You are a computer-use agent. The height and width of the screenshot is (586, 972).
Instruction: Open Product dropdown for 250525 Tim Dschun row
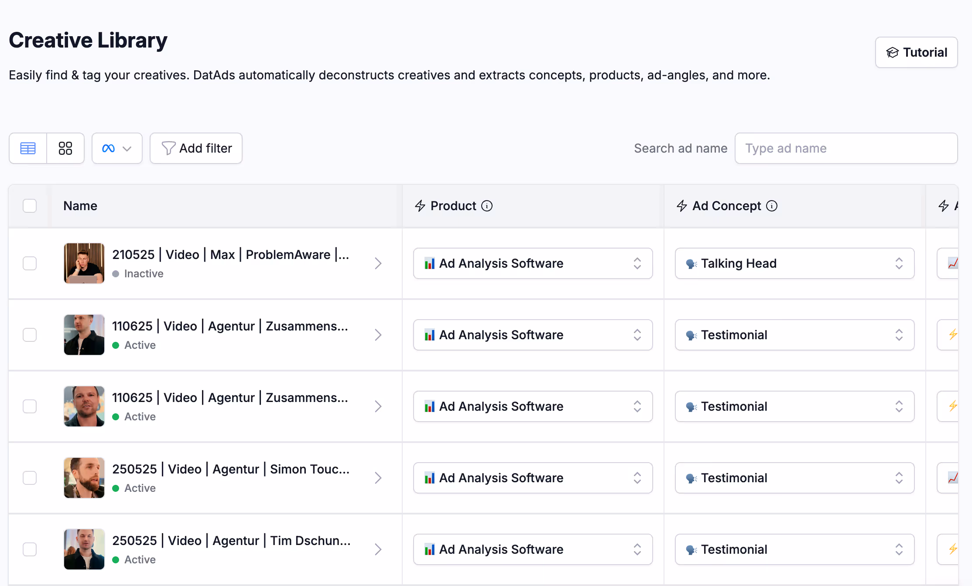(x=533, y=549)
